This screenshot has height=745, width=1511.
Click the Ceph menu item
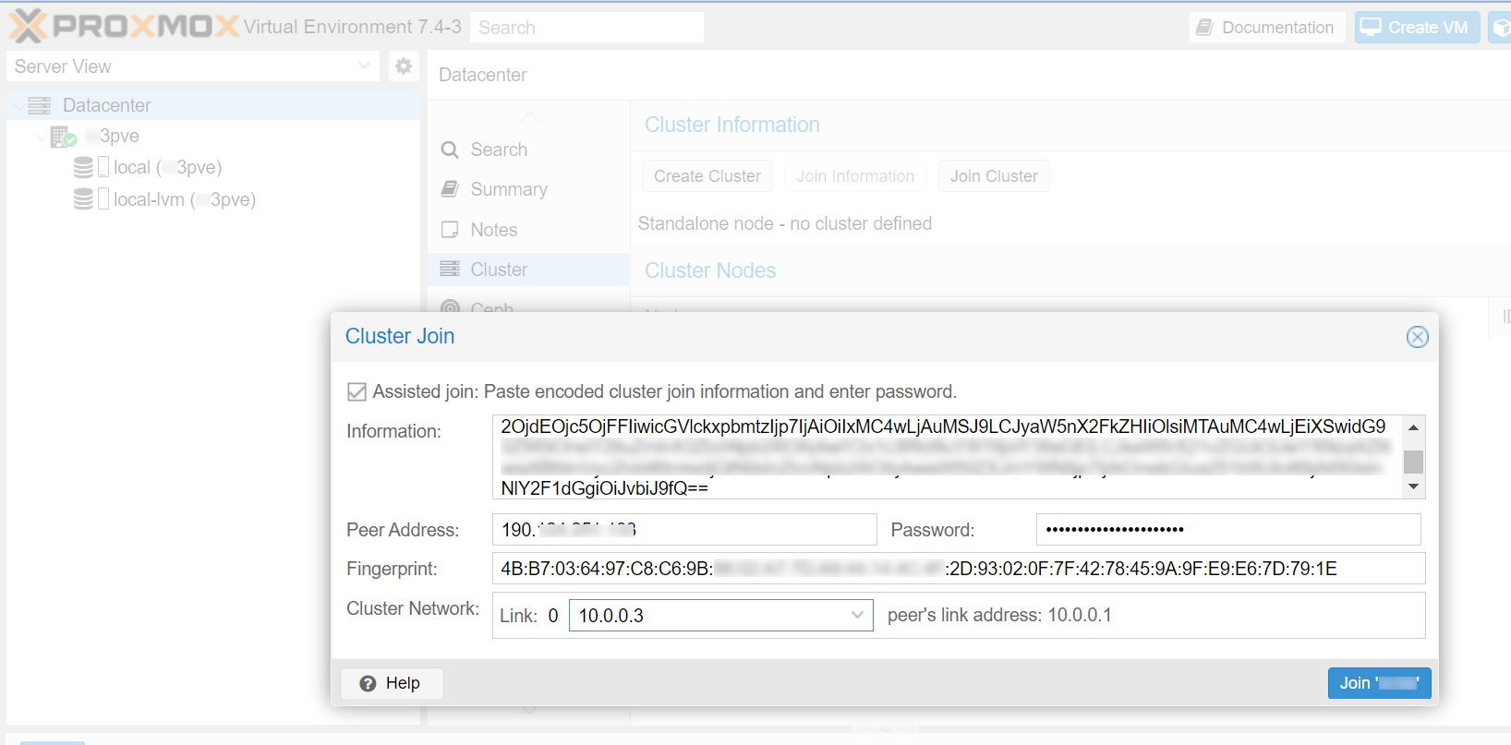coord(528,306)
